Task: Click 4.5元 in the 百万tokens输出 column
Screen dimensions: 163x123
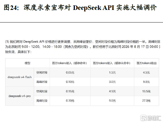Action: (x=146, y=73)
